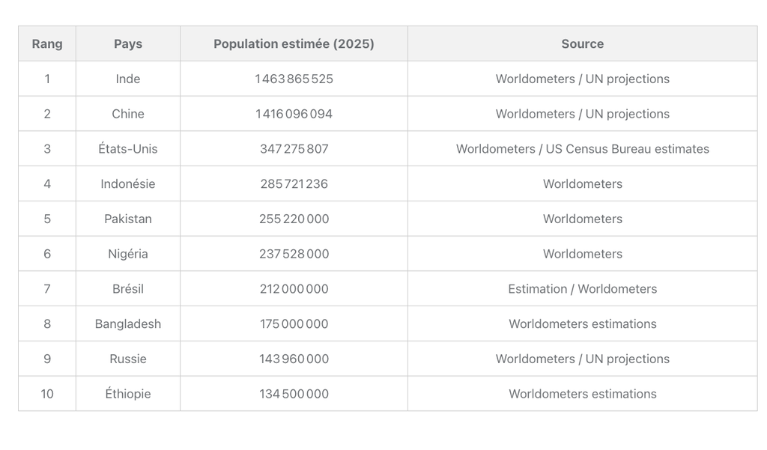Select the US Census Bureau estimates source cell

[582, 149]
